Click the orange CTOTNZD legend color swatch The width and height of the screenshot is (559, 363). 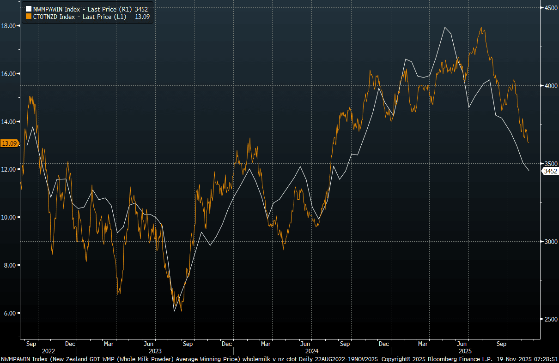point(28,16)
